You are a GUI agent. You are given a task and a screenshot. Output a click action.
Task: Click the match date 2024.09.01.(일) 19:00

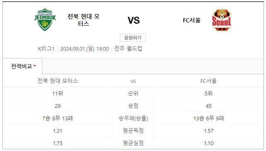click(x=85, y=49)
